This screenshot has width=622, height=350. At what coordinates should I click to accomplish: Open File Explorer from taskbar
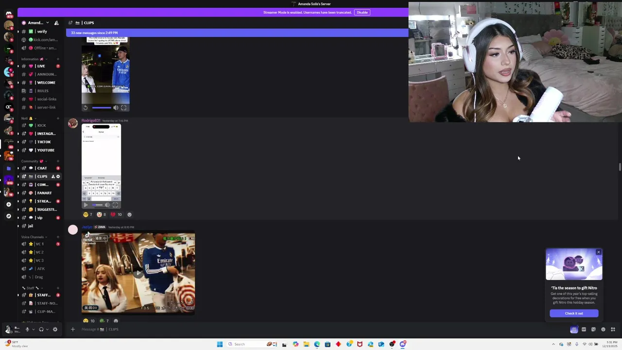[x=306, y=344]
